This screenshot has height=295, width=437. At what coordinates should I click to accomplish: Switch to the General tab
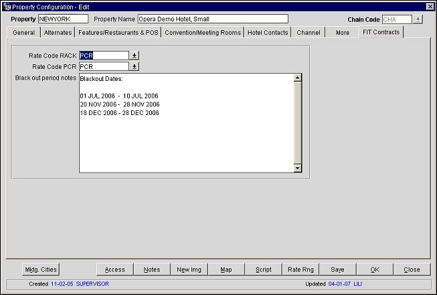point(23,33)
